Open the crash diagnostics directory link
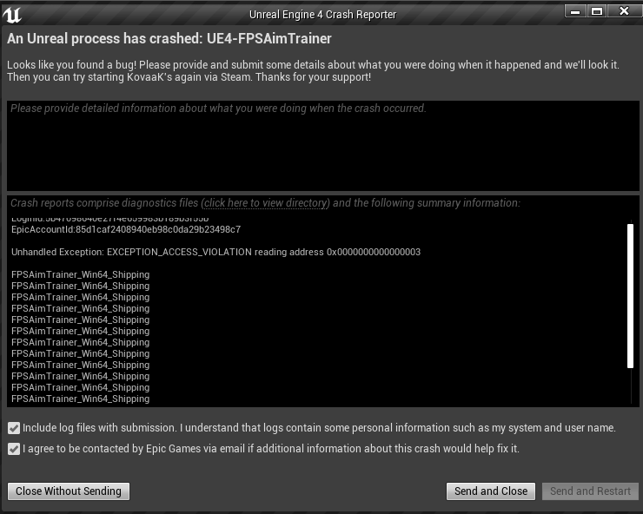The height and width of the screenshot is (514, 643). [x=265, y=203]
